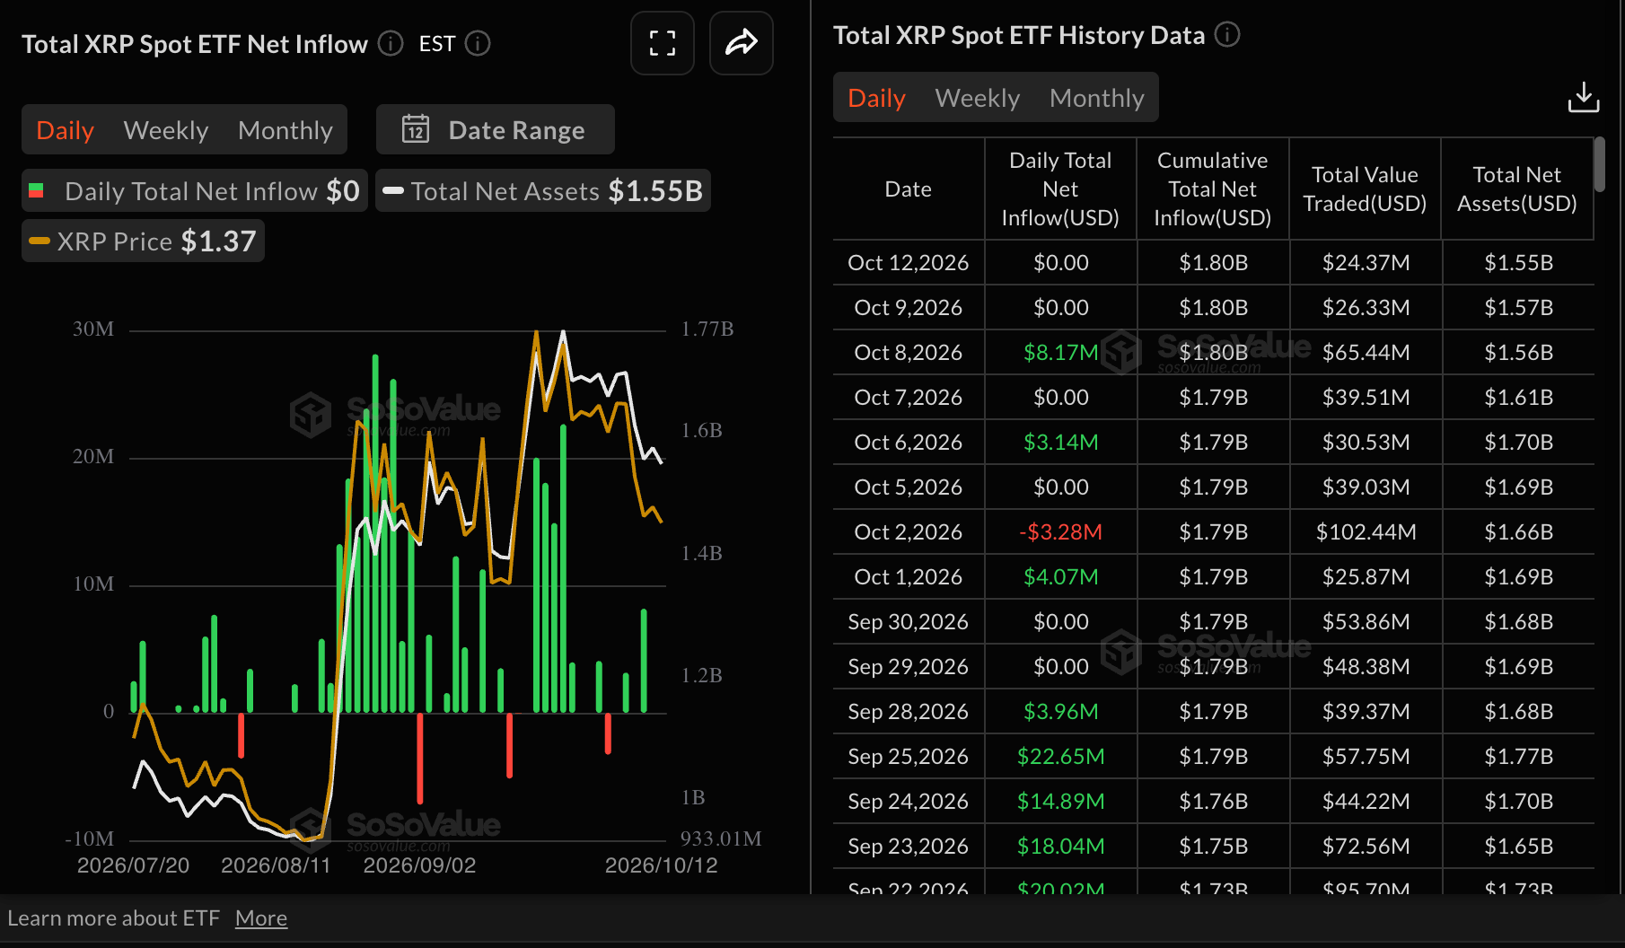Click the $18.04M inflow value
This screenshot has width=1625, height=948.
click(1060, 846)
